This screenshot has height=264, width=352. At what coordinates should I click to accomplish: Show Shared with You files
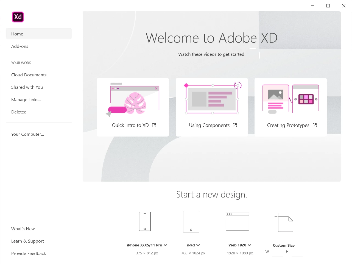(27, 87)
